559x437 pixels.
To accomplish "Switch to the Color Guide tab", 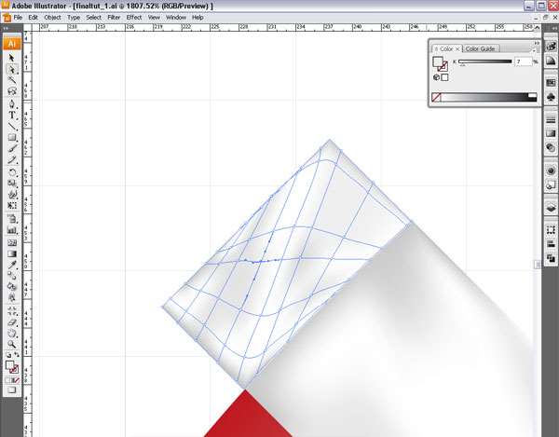I will (481, 48).
